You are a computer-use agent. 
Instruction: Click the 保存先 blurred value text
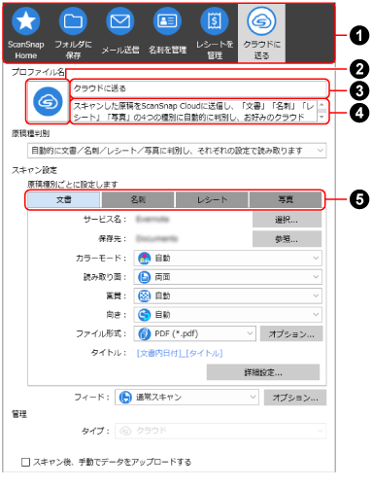(156, 239)
